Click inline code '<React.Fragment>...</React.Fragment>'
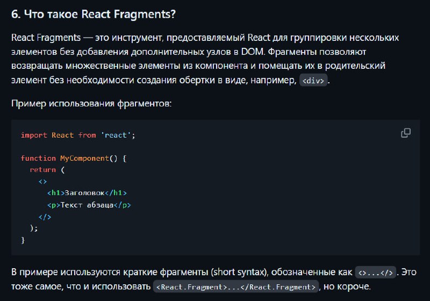This screenshot has width=430, height=301. [236, 286]
